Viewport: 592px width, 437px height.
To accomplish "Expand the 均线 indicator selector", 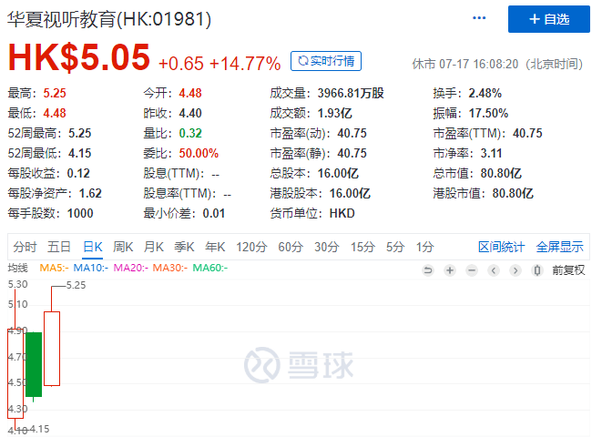I will tap(18, 268).
